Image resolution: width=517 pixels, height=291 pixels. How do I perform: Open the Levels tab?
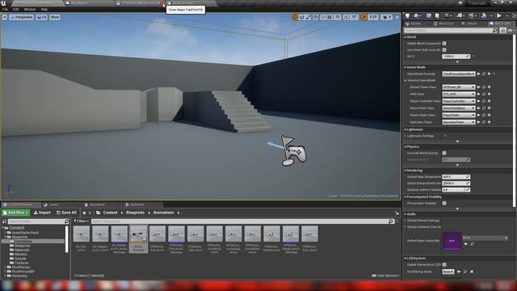click(x=53, y=205)
